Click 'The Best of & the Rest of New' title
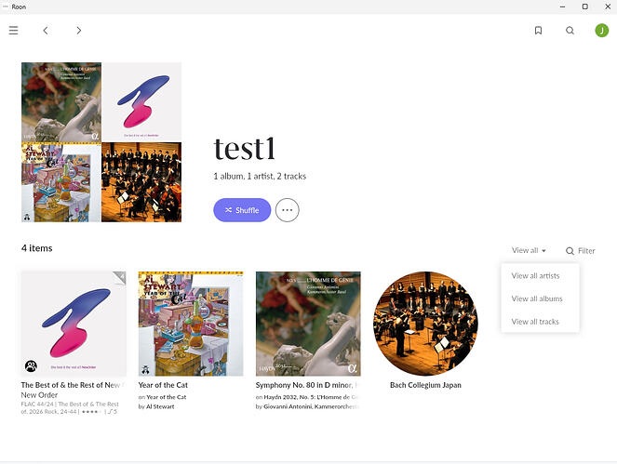The image size is (617, 464). [72, 385]
